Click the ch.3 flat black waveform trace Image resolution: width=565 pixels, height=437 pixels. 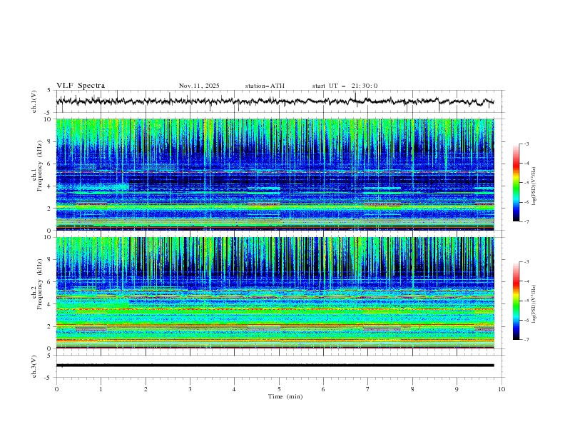click(275, 366)
